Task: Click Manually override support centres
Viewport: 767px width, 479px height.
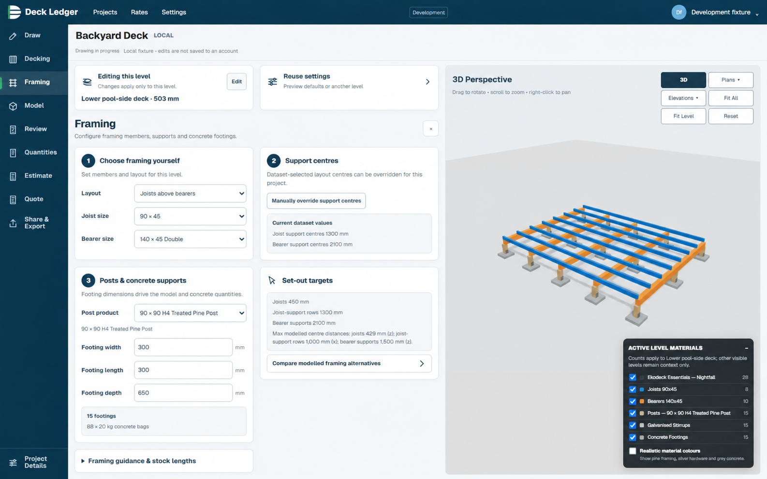Action: pyautogui.click(x=316, y=201)
